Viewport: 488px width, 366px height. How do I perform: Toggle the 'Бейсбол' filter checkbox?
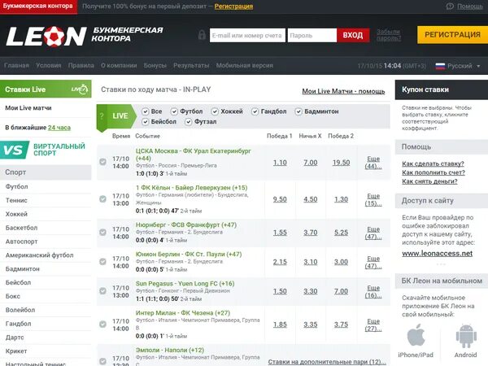[x=145, y=122]
